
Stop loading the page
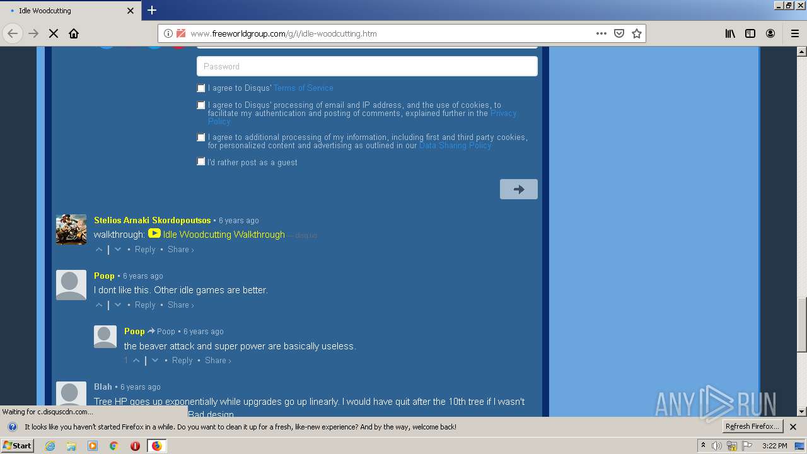click(54, 33)
